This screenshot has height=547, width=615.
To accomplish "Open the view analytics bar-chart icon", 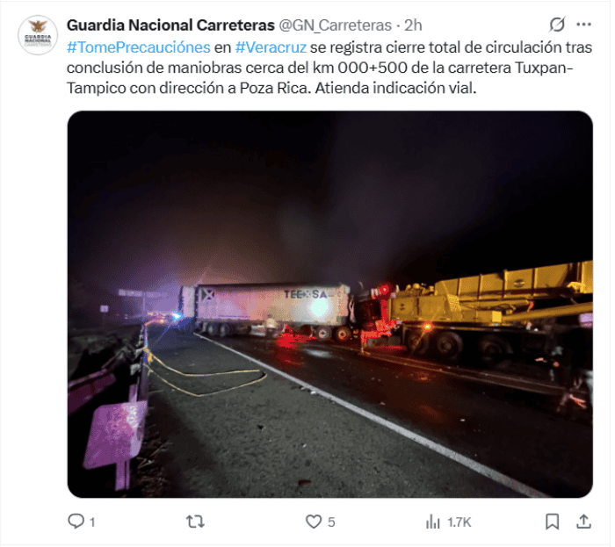I will (433, 522).
